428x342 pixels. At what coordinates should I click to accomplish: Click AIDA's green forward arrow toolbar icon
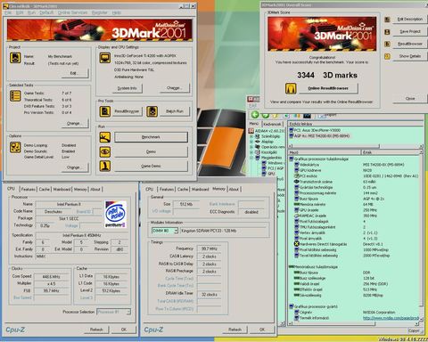[x=266, y=116]
